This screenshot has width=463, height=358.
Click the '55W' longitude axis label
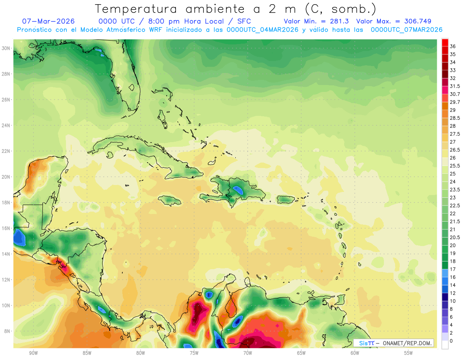[409, 353]
